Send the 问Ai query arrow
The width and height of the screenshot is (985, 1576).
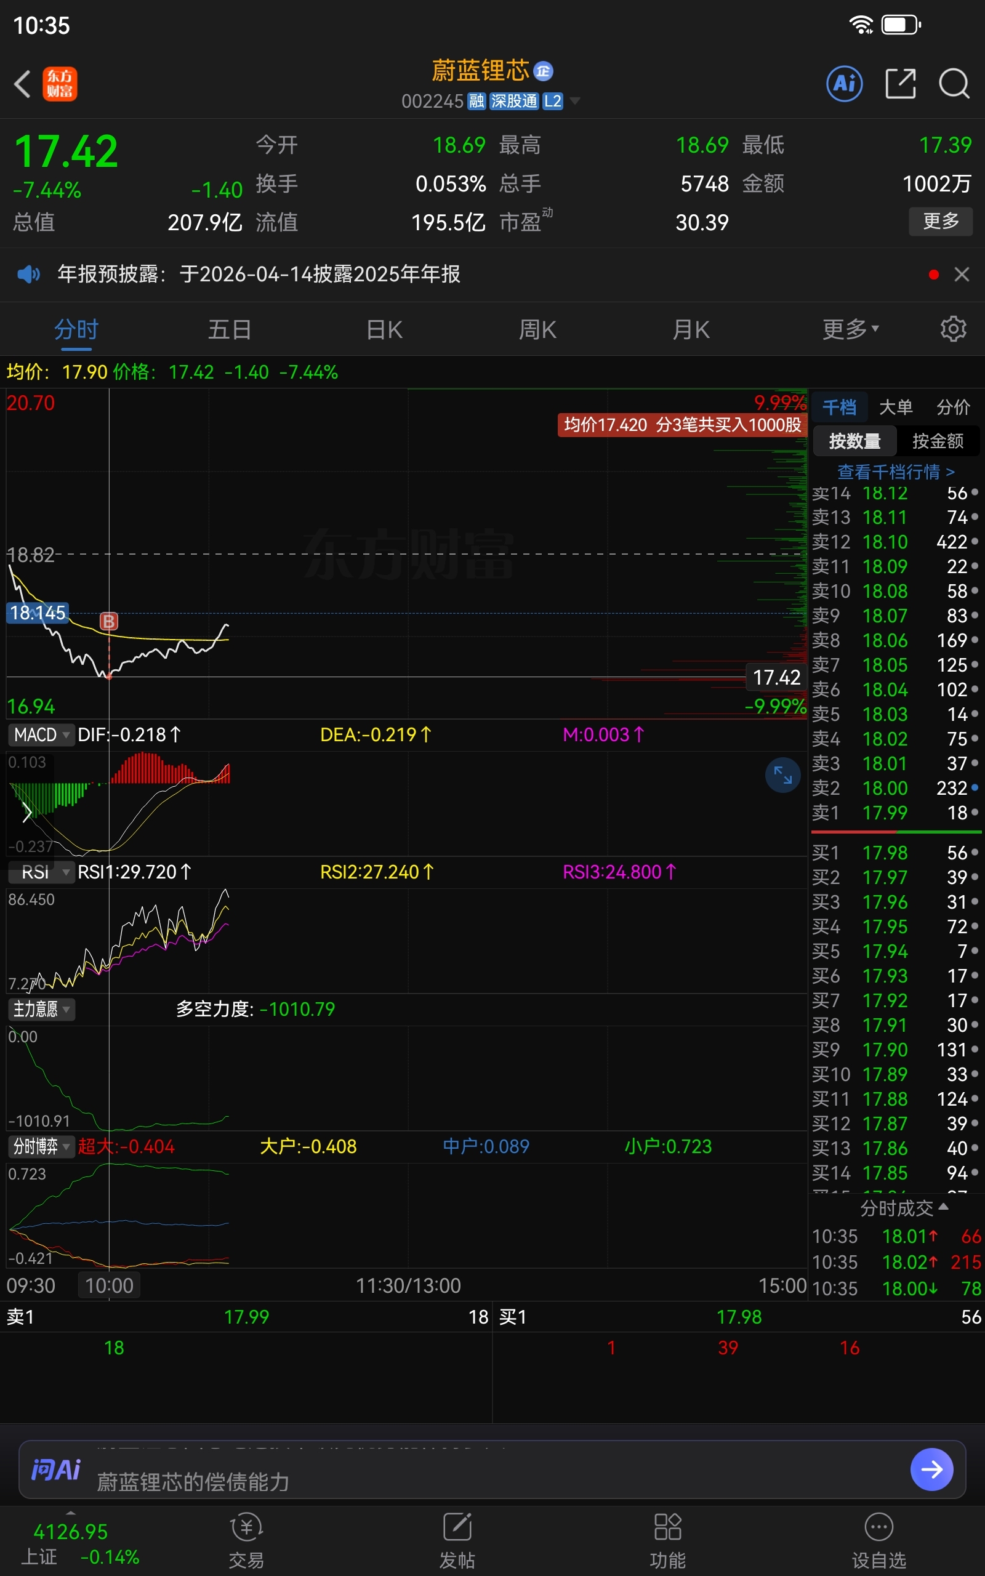[931, 1469]
